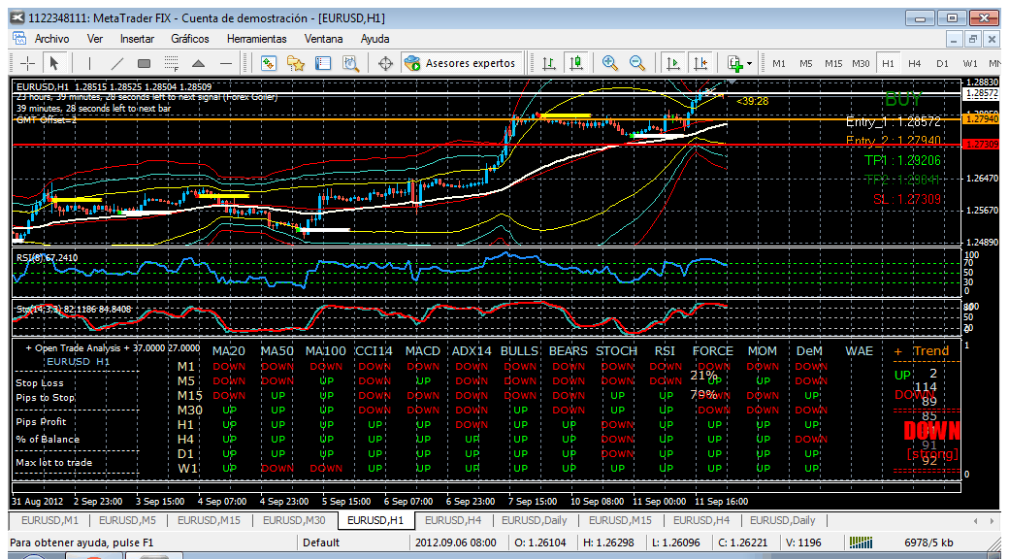Select the trendline drawing tool
Viewport: 1009px width, 559px height.
point(116,63)
